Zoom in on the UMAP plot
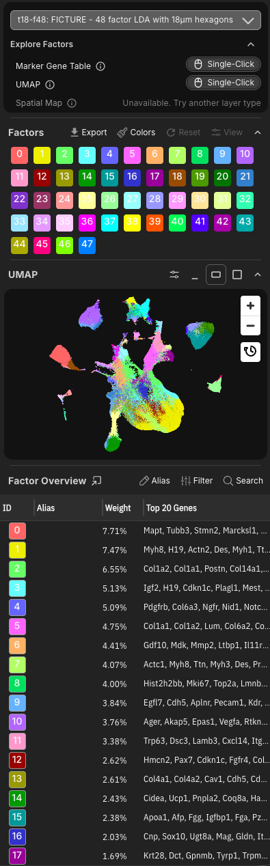The width and height of the screenshot is (270, 866). pos(250,305)
